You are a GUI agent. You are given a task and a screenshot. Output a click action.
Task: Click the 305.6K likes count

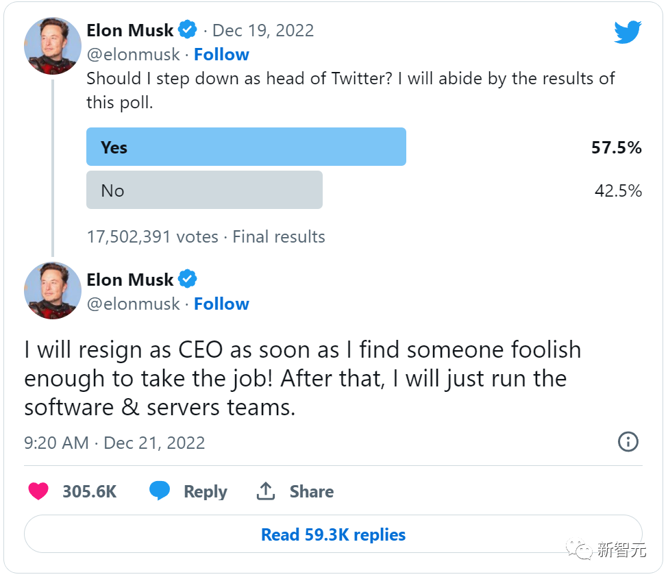90,492
